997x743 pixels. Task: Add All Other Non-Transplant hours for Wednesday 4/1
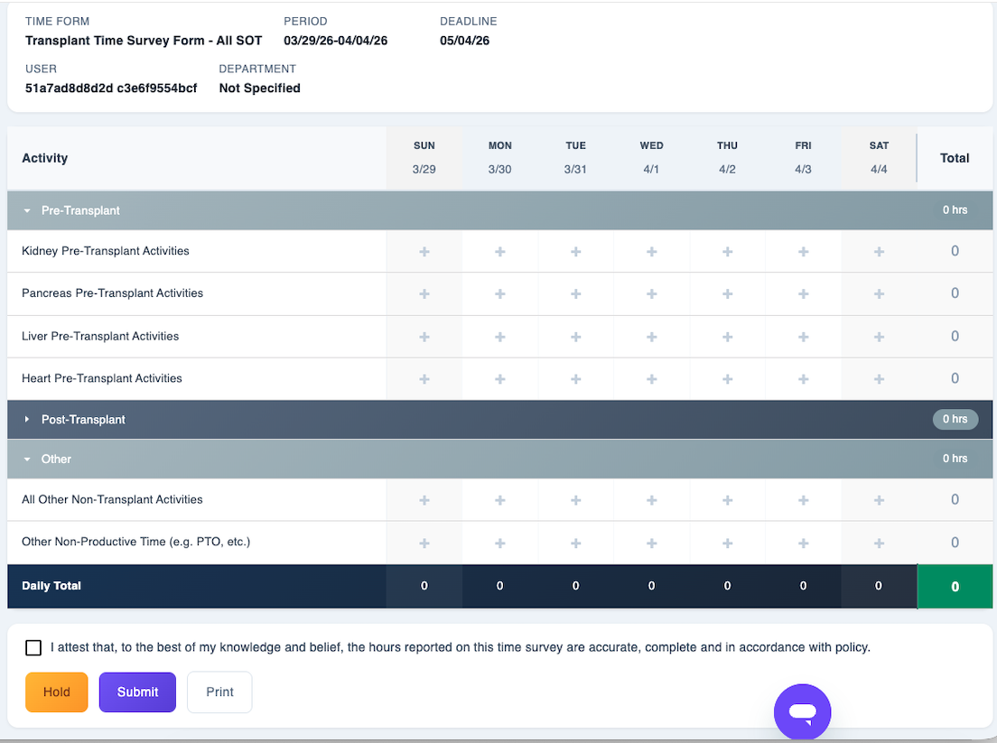(x=652, y=500)
